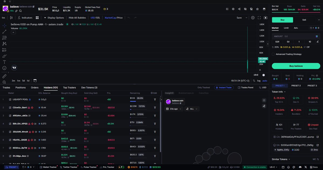Open the Dev Tokens (3) tab
This screenshot has width=323, height=170.
pos(89,88)
